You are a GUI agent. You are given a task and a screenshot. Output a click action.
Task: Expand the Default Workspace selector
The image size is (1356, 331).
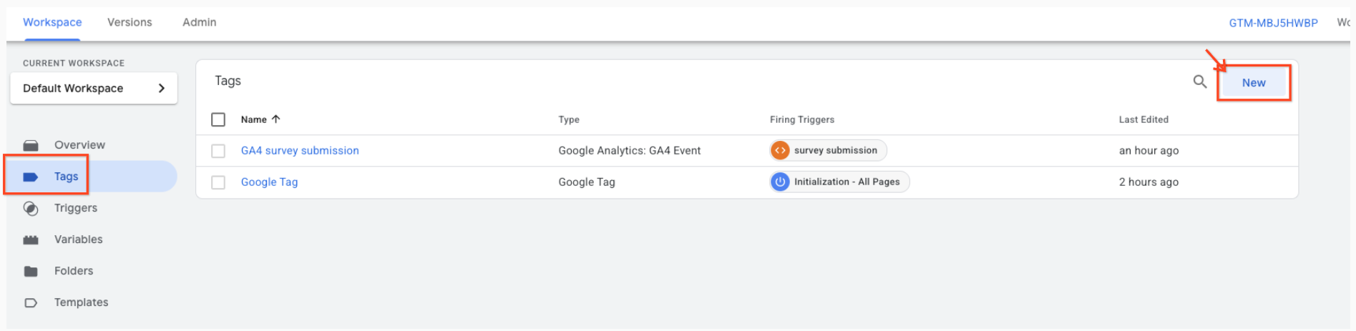click(x=94, y=89)
